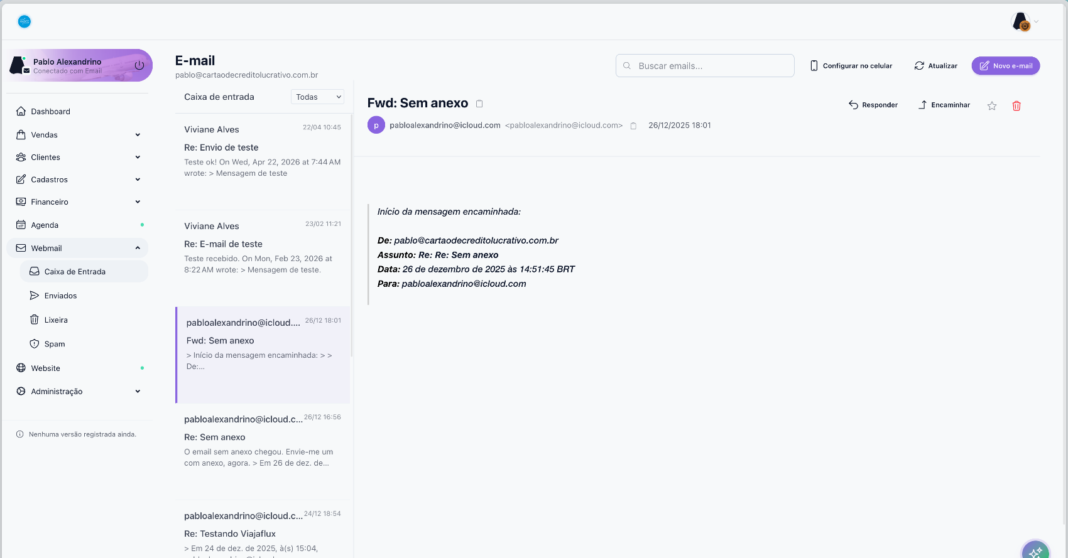1068x558 pixels.
Task: Open Viviane Alves Re: E-mail de teste email
Action: click(263, 258)
